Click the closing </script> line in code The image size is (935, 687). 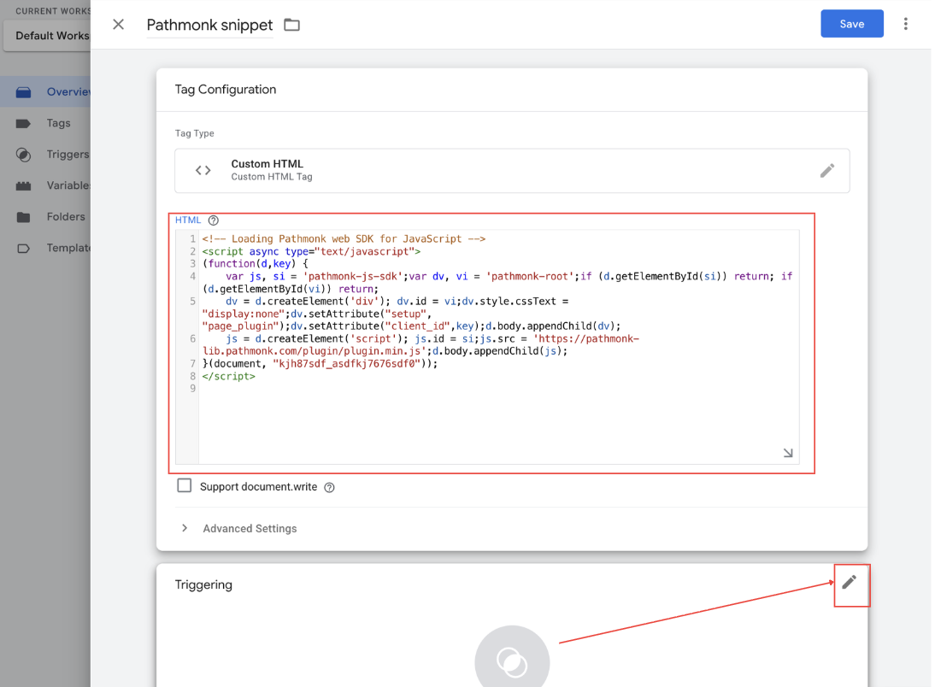228,376
